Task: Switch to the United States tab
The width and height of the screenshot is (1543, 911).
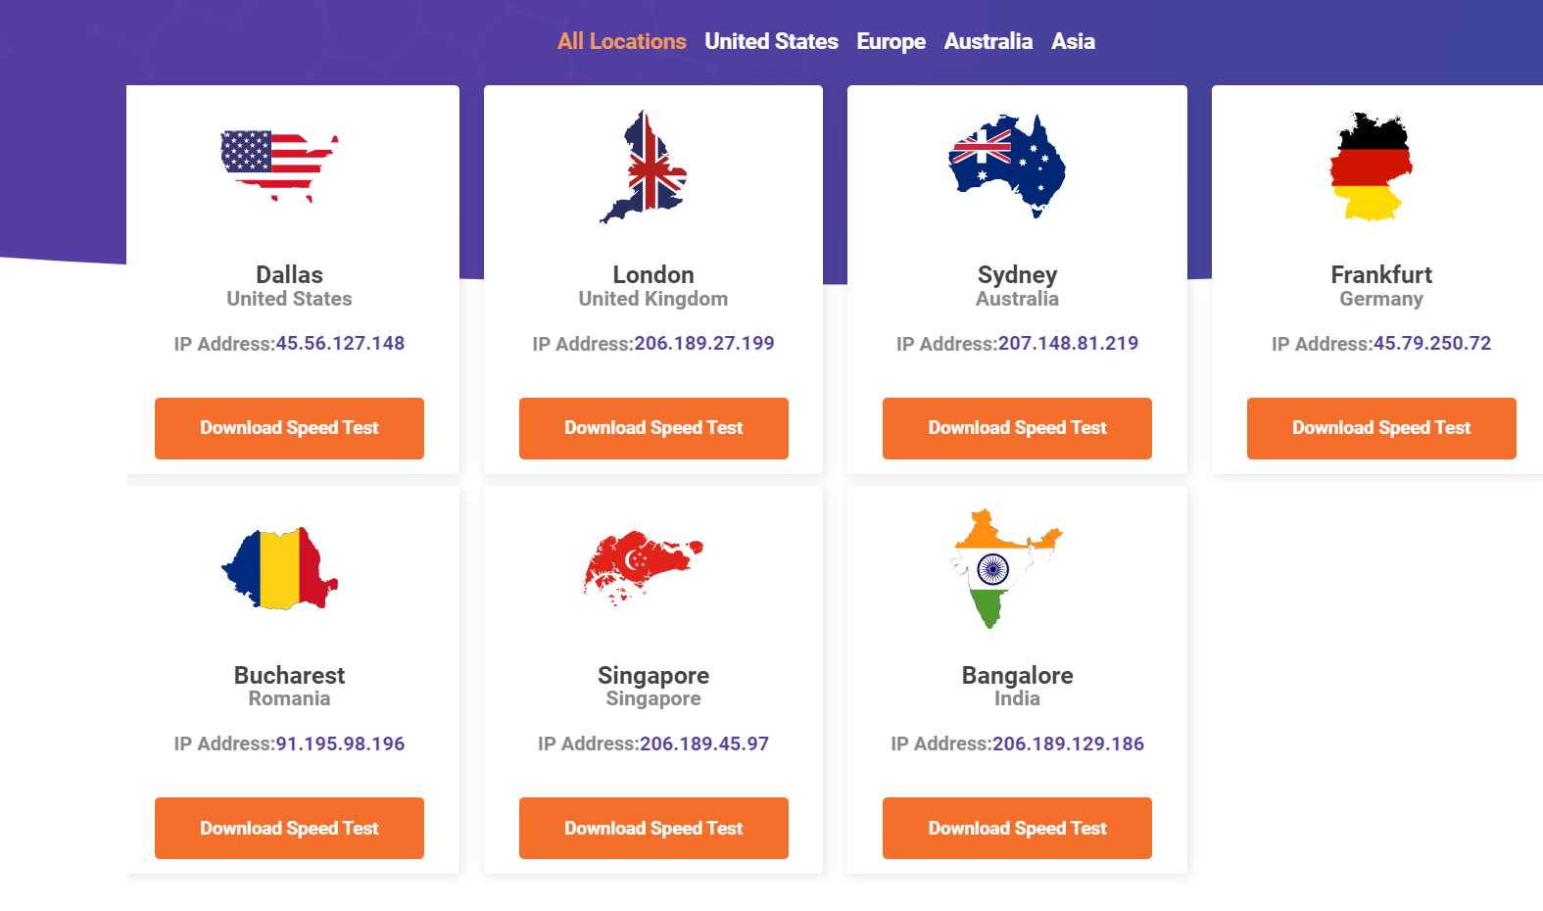Action: (771, 41)
